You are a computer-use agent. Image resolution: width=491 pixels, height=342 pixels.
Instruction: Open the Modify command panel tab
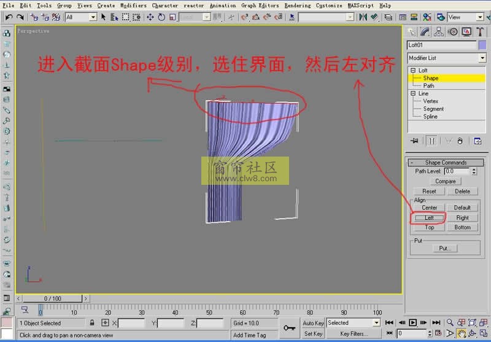tap(425, 32)
